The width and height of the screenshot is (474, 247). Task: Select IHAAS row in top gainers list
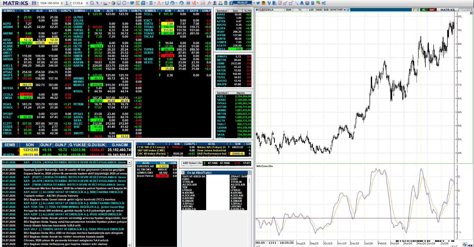click(x=233, y=15)
